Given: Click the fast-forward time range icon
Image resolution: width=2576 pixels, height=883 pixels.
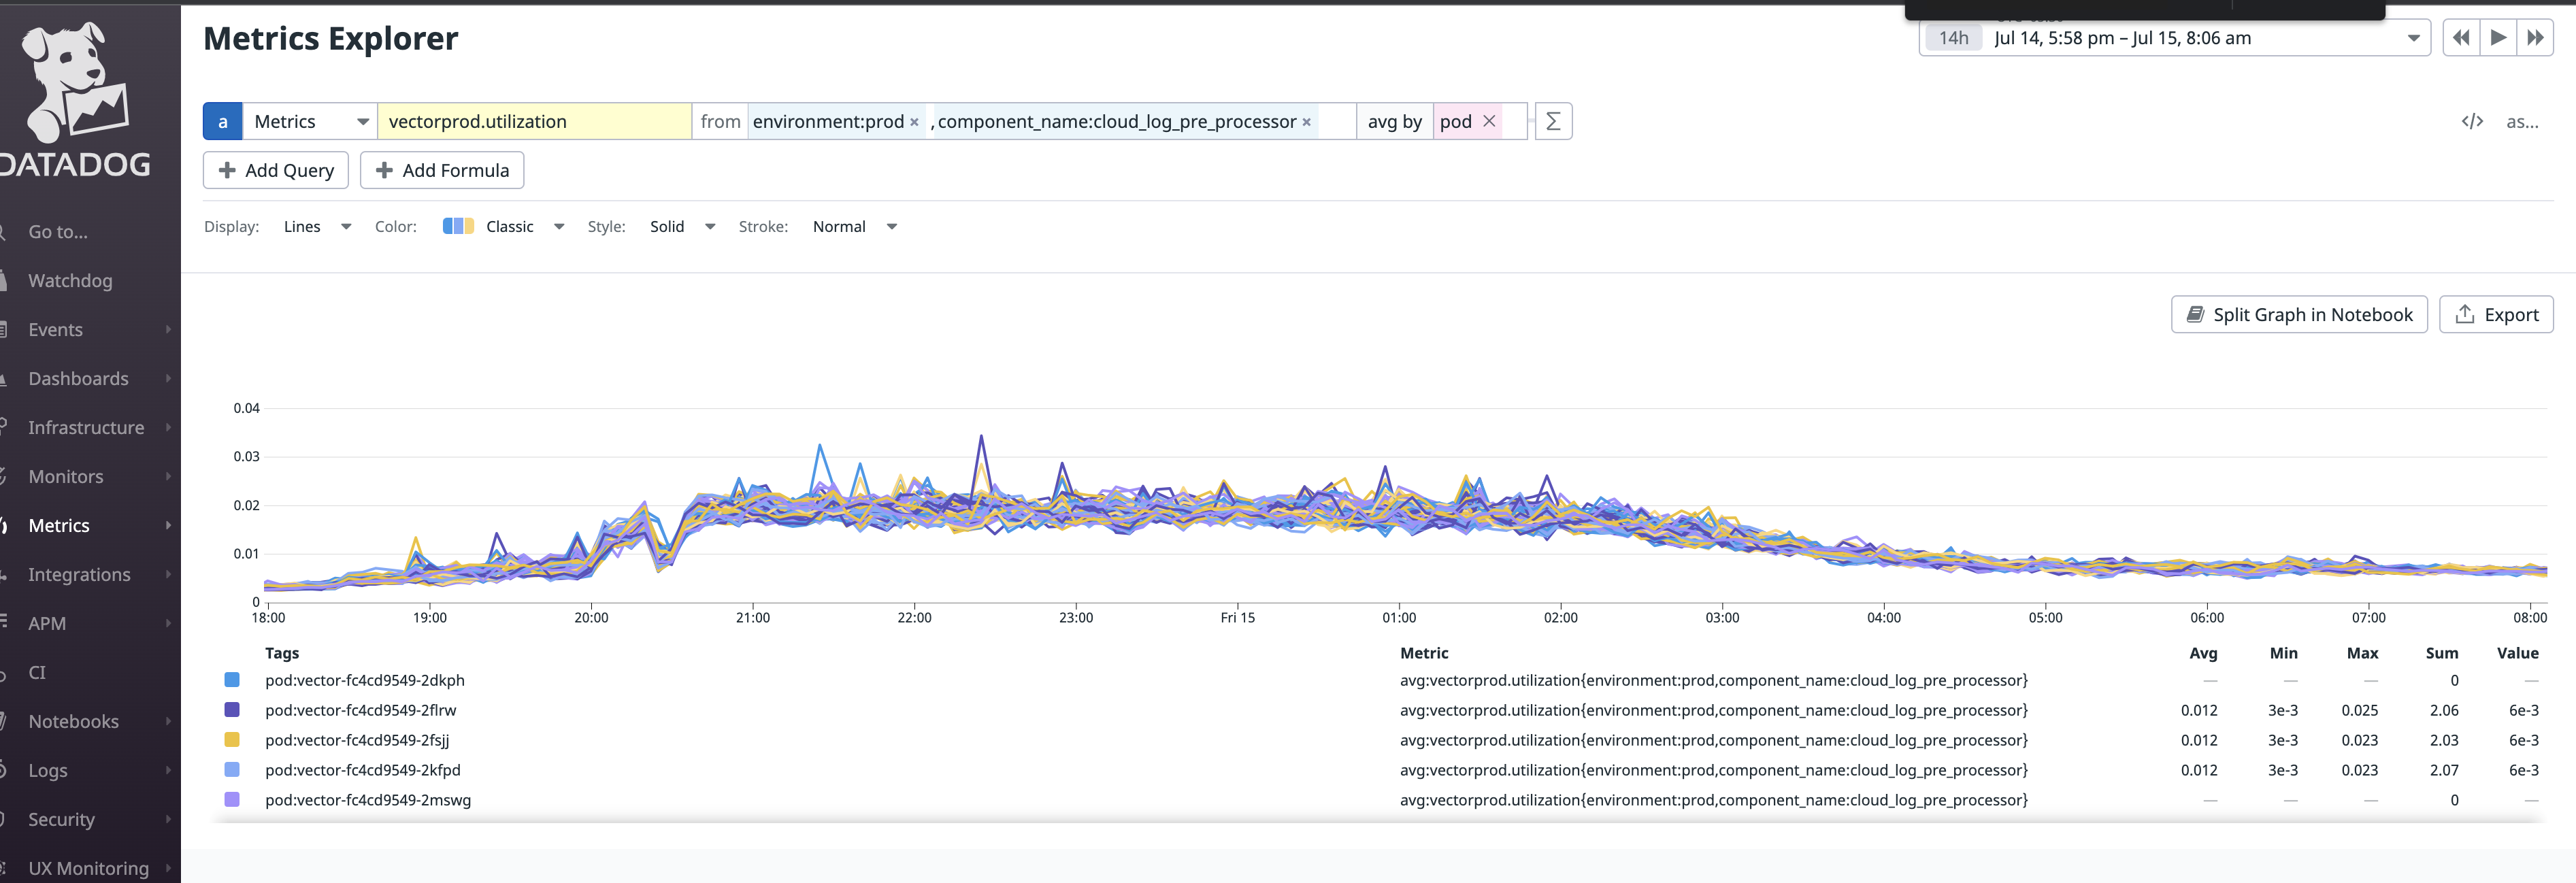Looking at the screenshot, I should 2535,38.
